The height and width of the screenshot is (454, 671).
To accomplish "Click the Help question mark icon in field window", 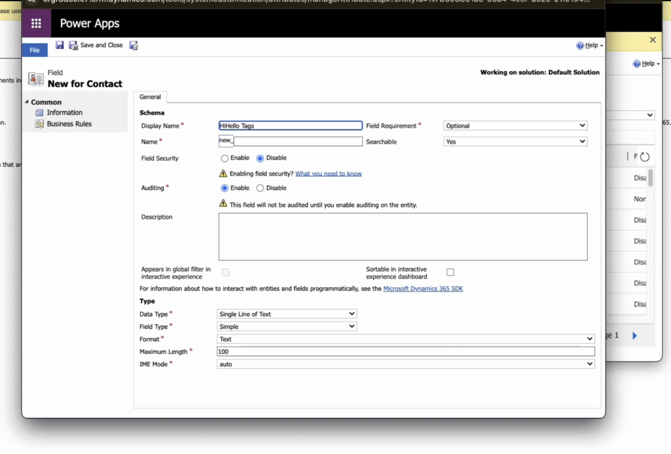I will 580,45.
